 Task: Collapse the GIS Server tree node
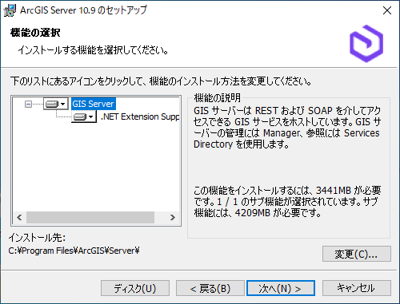click(x=28, y=104)
